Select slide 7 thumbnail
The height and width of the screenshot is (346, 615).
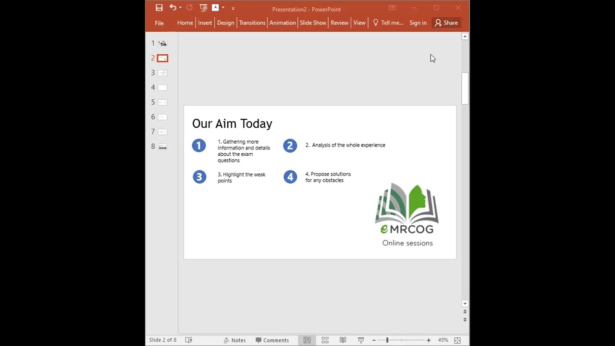(162, 132)
